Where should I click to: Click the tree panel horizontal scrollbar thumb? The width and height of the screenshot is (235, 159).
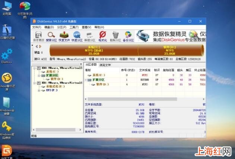point(55,130)
